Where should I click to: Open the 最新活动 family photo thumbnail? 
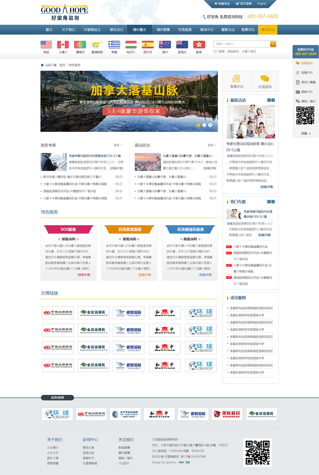click(x=250, y=122)
